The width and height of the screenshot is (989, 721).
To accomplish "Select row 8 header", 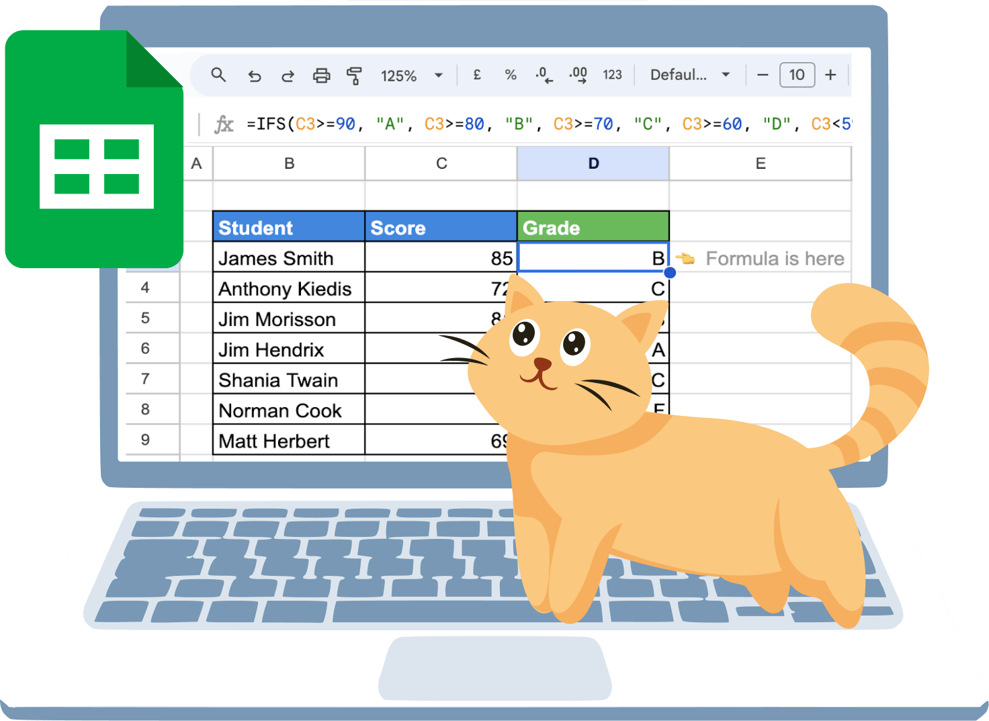I will click(146, 409).
